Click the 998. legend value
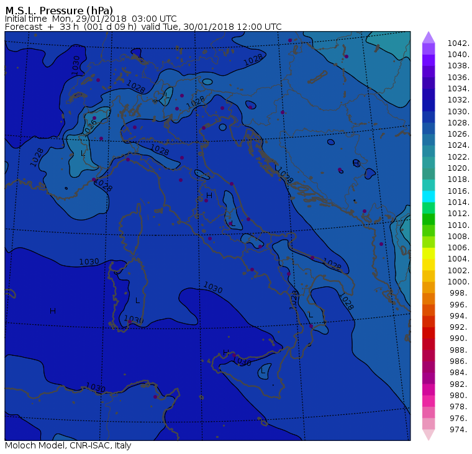The width and height of the screenshot is (472, 454). (460, 293)
